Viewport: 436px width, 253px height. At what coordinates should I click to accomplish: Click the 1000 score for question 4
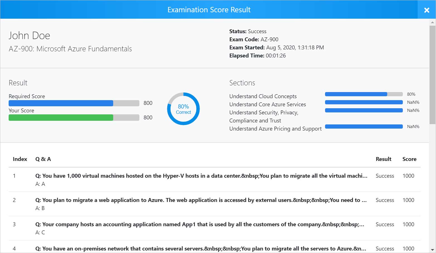point(408,249)
